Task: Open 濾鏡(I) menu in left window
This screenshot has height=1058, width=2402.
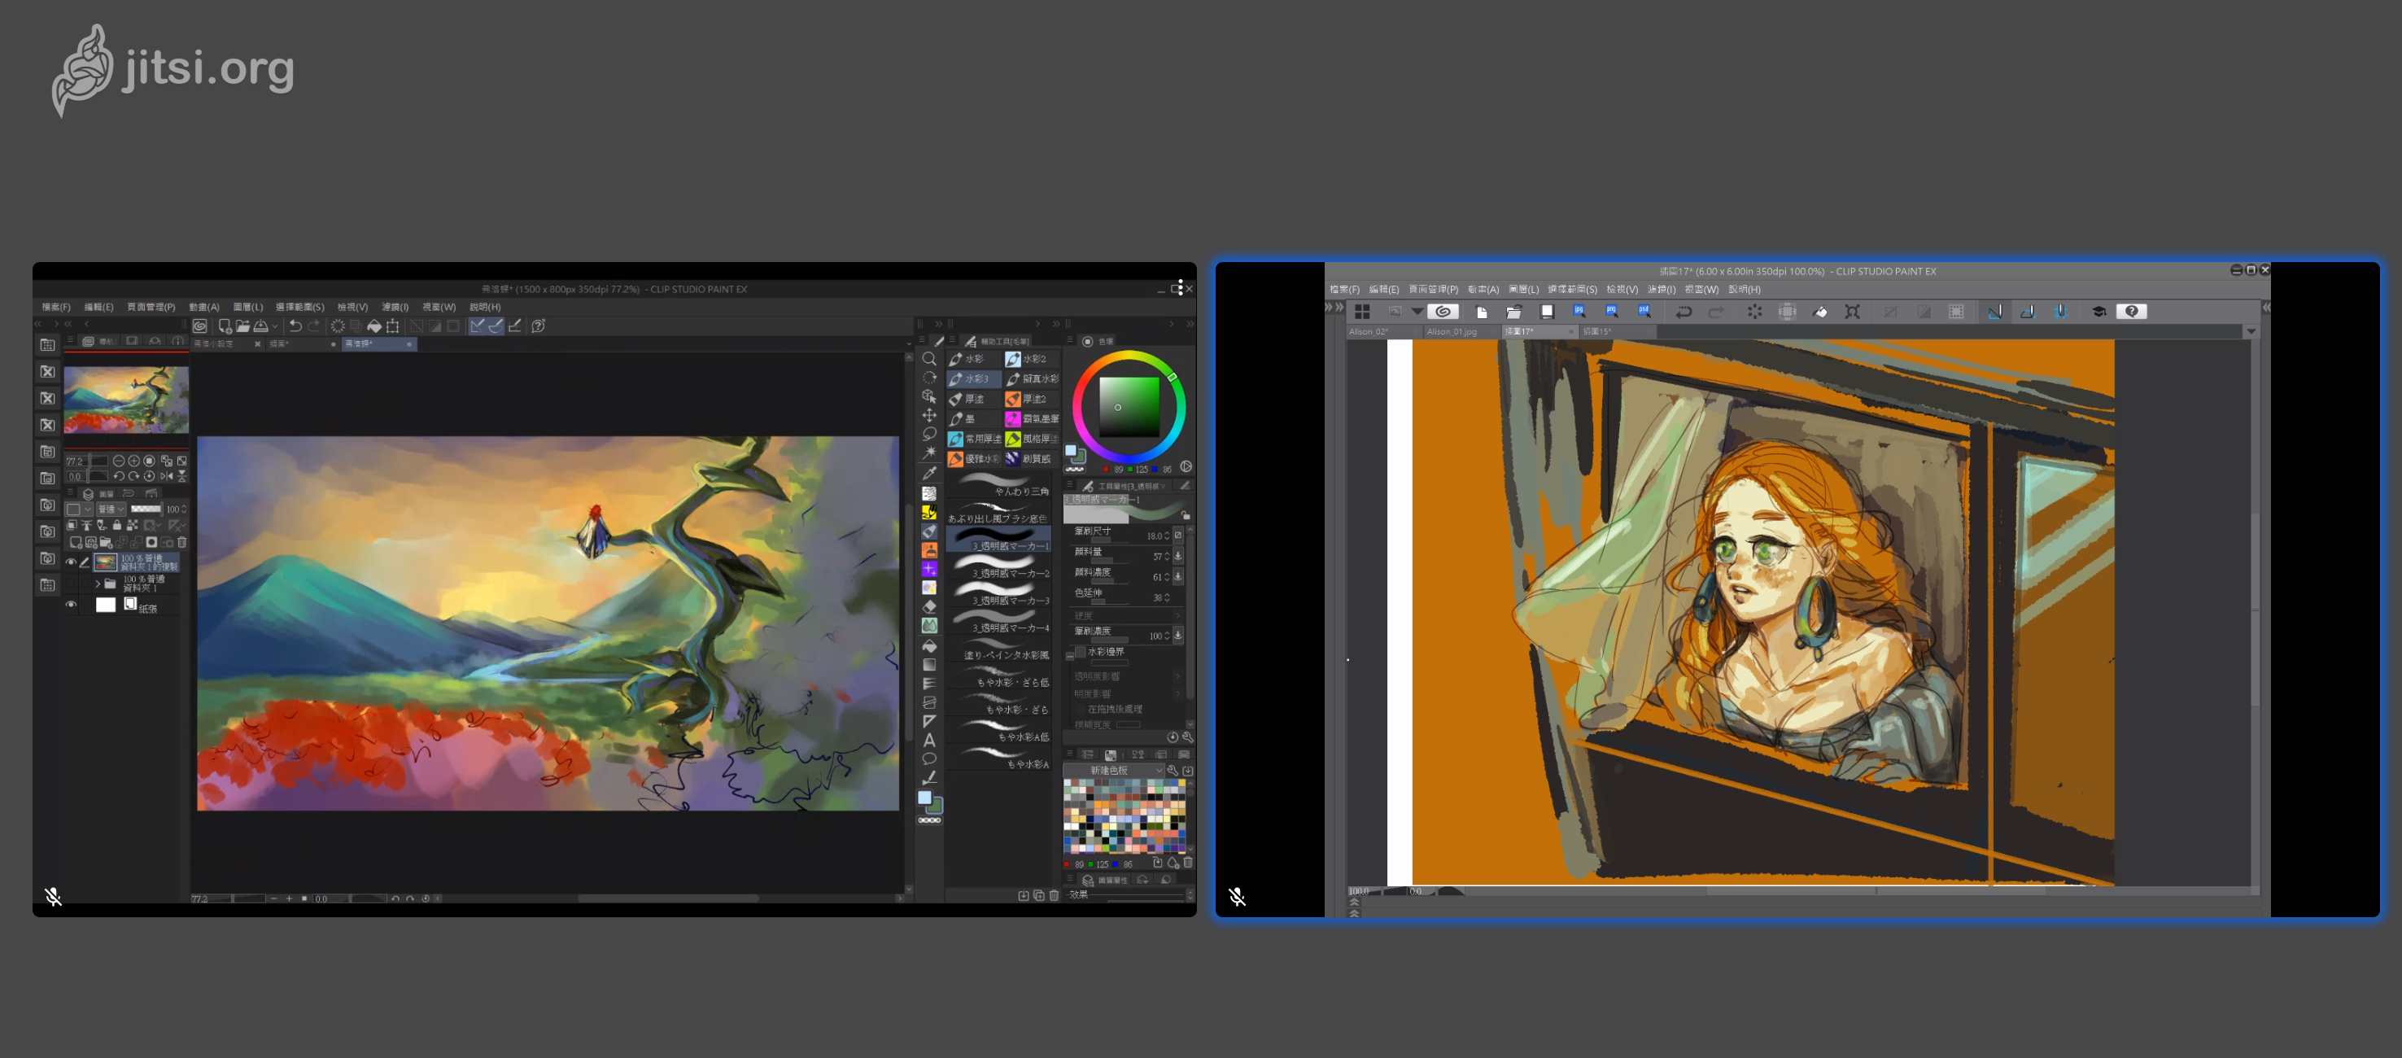Action: (395, 307)
